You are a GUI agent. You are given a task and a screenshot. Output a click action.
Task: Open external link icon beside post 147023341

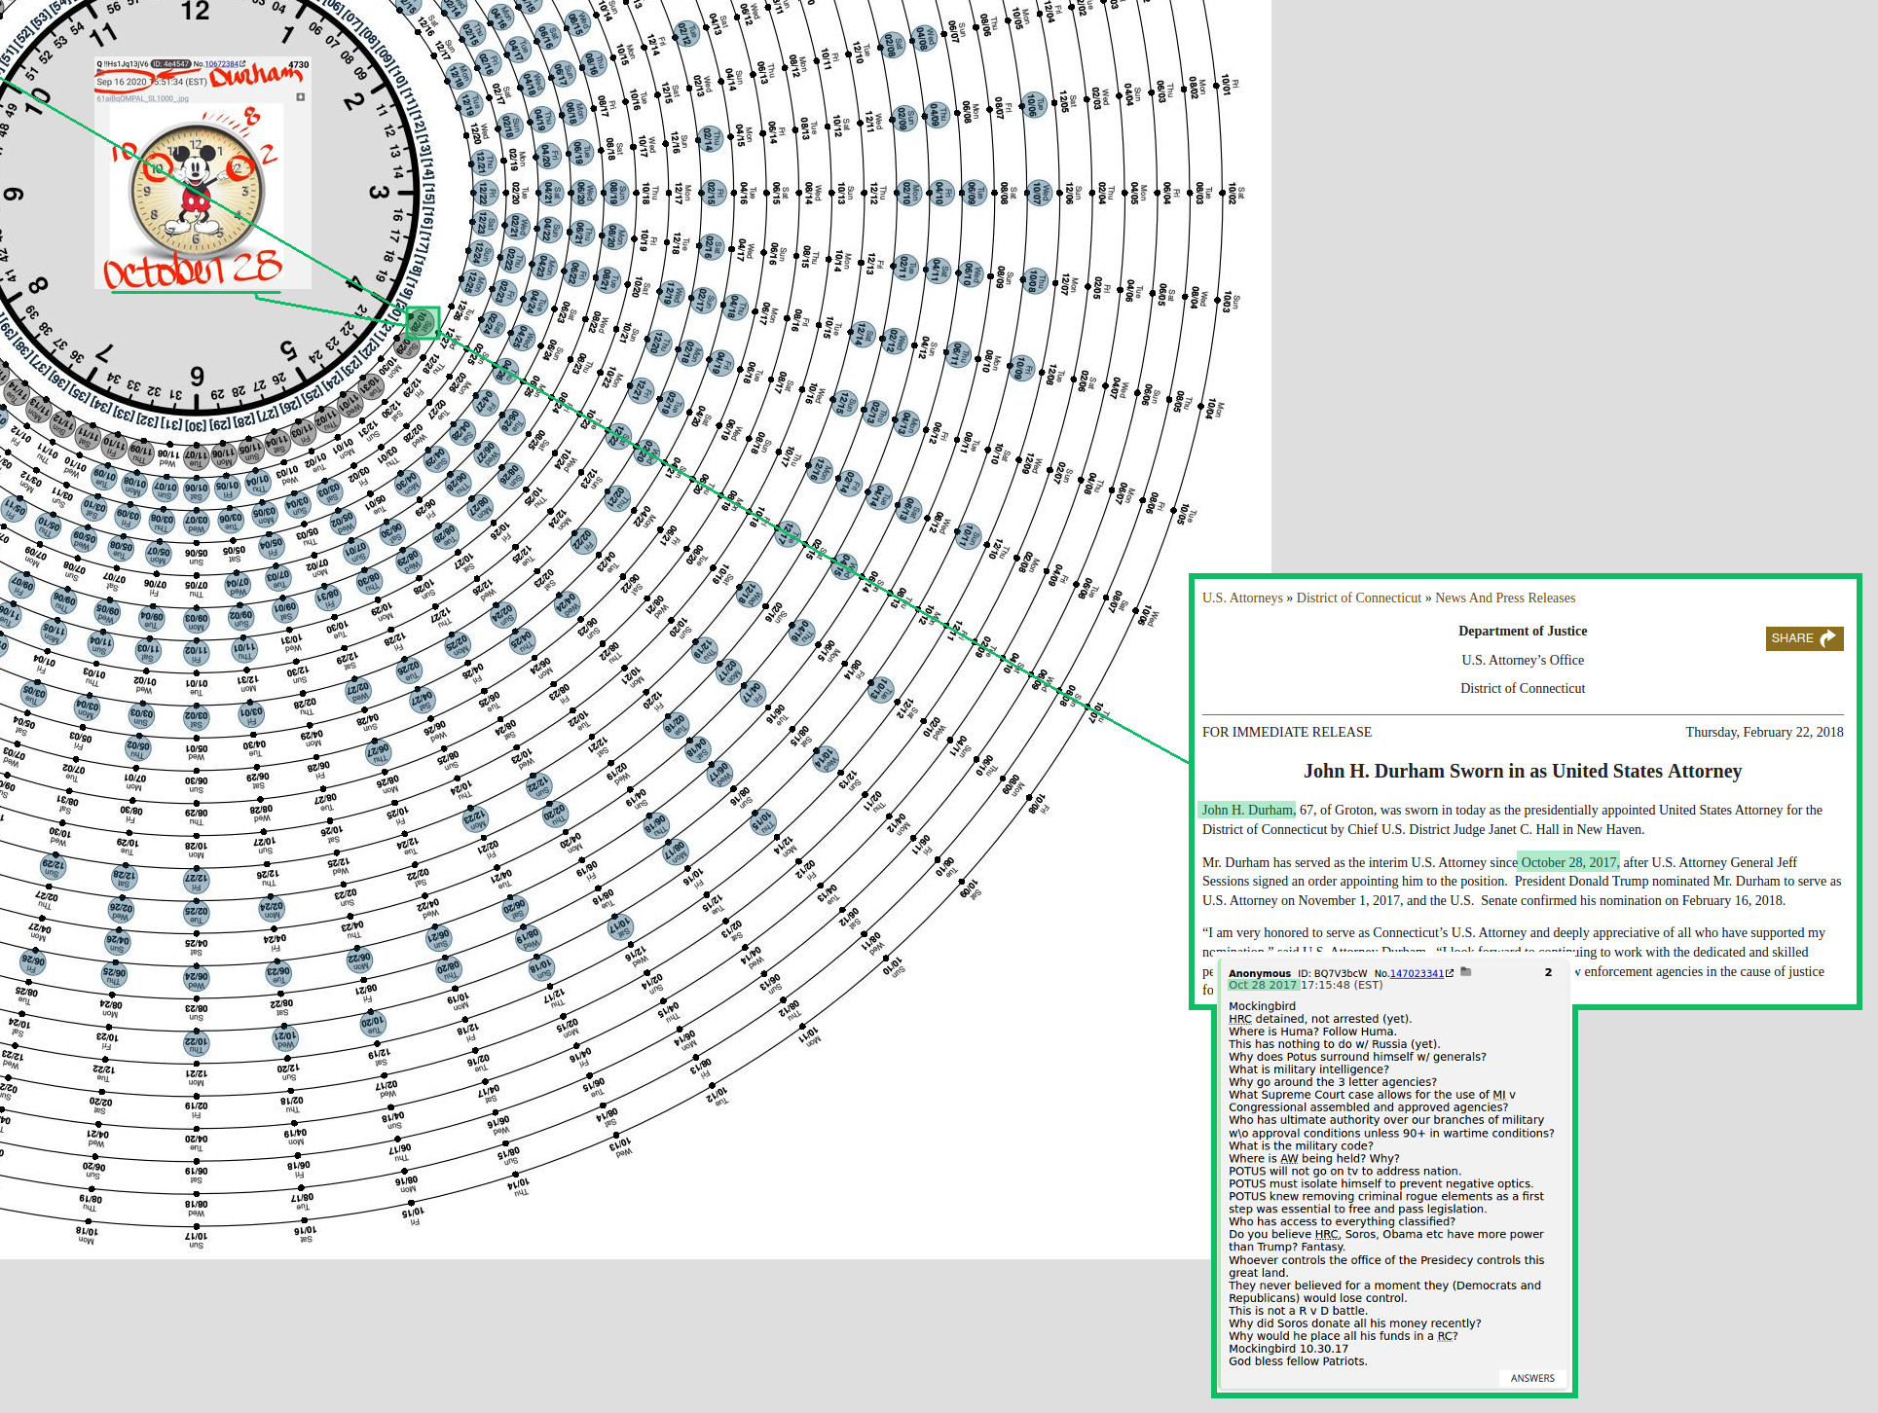(1450, 973)
